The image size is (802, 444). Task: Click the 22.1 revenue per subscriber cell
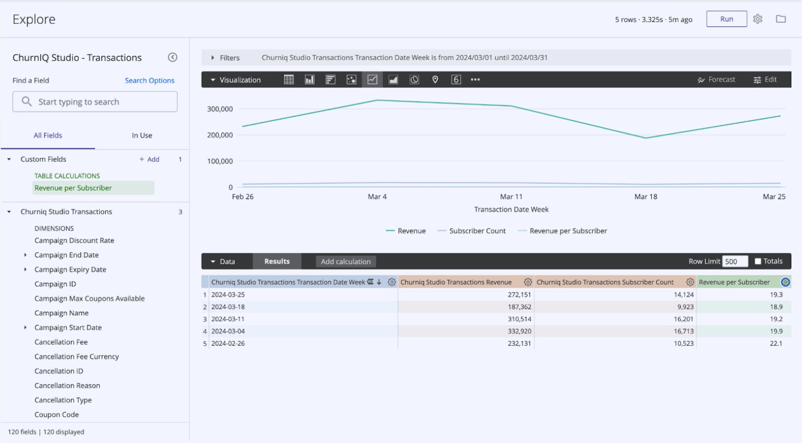[744, 343]
